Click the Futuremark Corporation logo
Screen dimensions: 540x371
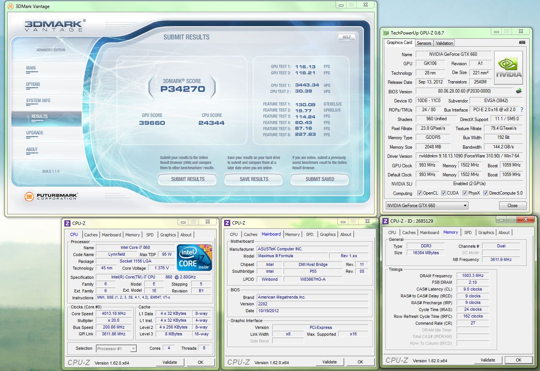[x=50, y=196]
